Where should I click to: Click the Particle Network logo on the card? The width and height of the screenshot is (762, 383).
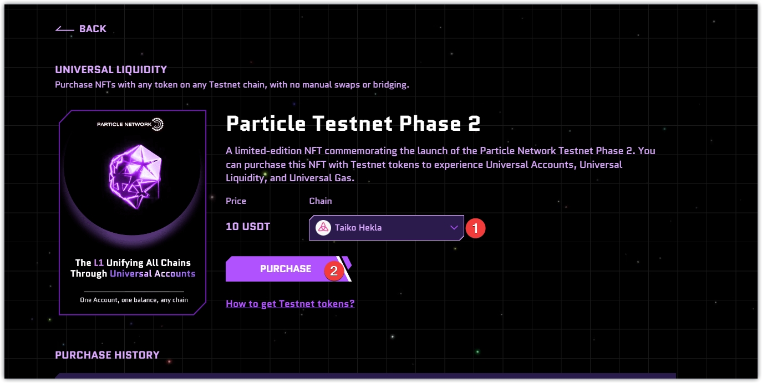click(x=157, y=124)
